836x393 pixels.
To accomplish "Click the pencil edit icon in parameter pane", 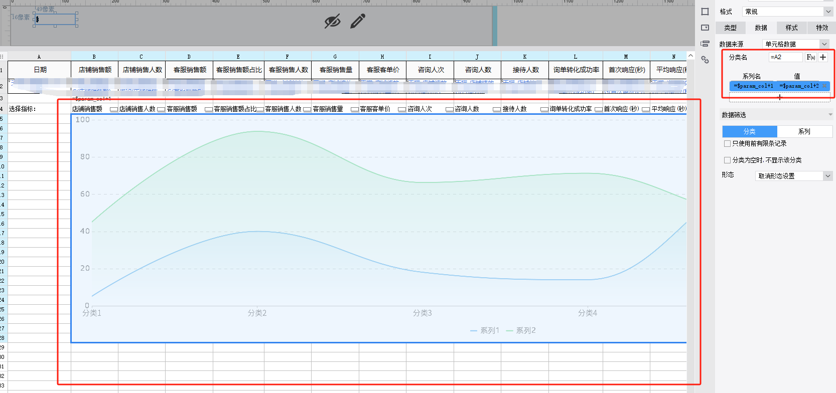I will [358, 21].
